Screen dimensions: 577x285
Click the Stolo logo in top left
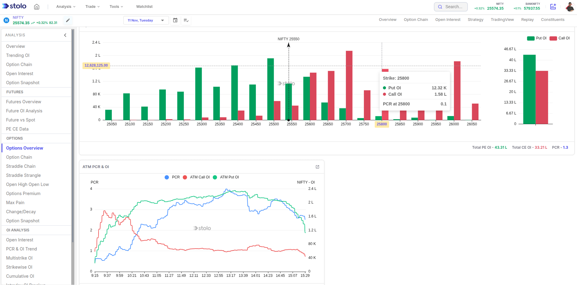(x=14, y=6)
